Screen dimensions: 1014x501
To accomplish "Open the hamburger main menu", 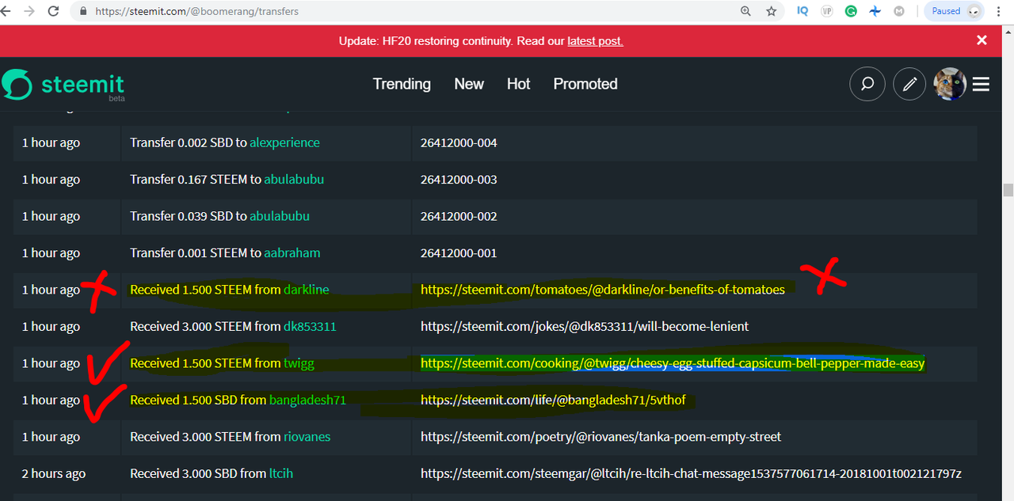I will (981, 84).
